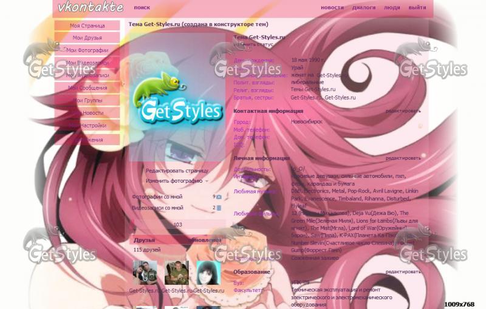Viewport: 486px width, 309px height.
Task: Click the video icon beside Видеозаписи count
Action: tap(219, 208)
